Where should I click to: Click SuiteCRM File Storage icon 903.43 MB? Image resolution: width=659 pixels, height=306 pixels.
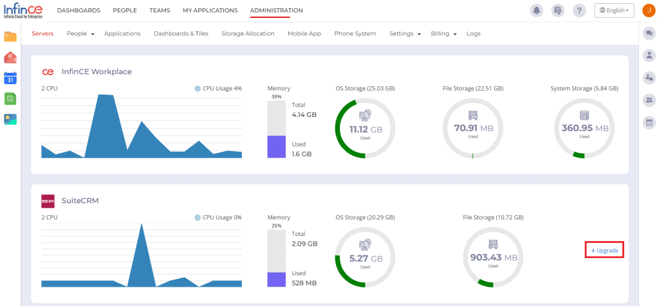click(x=493, y=245)
